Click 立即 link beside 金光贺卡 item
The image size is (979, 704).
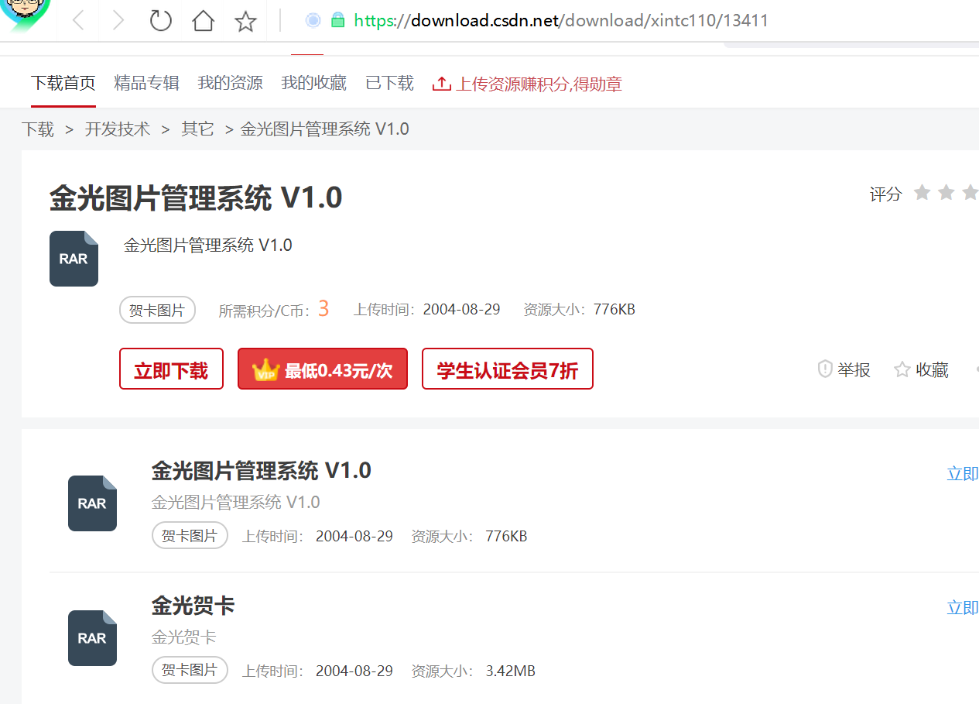pos(963,607)
